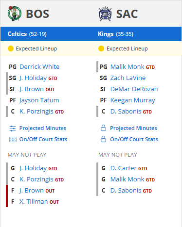The image size is (182, 227).
Task: Click the lock icon beside Kings On/Off Court Stats
Action: (103, 139)
